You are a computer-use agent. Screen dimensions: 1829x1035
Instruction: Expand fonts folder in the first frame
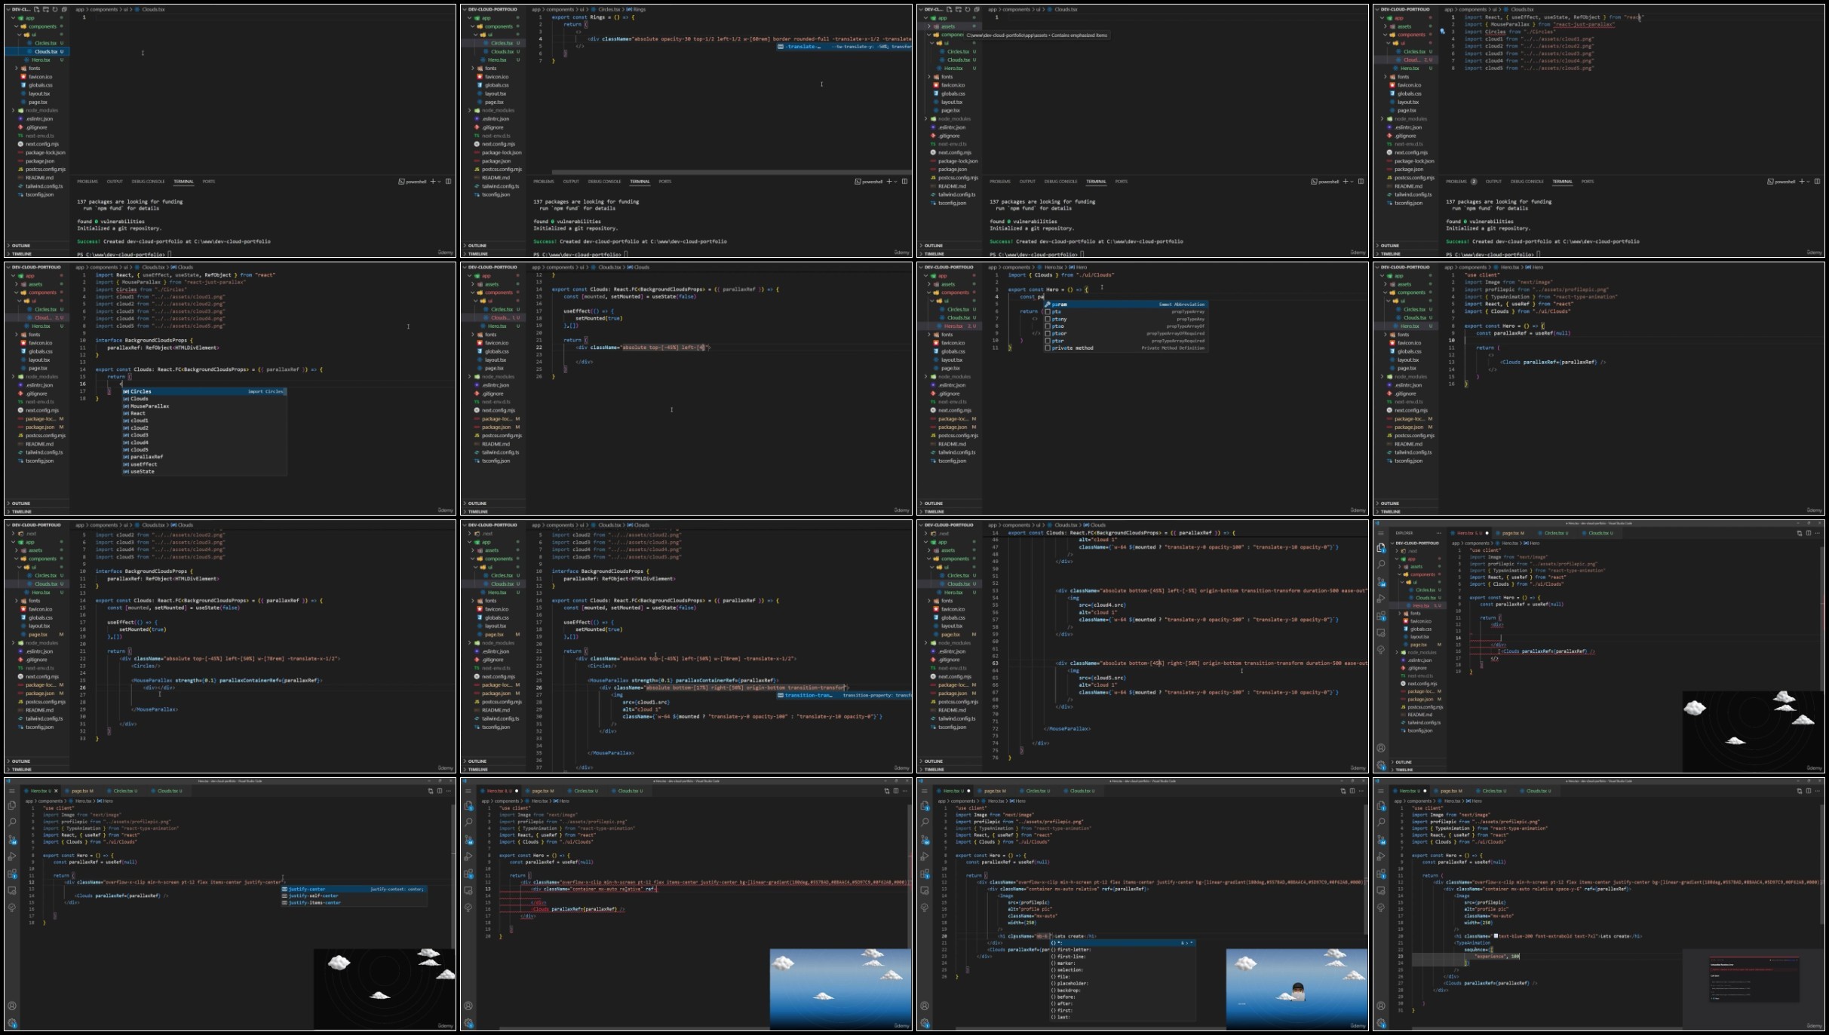(16, 68)
